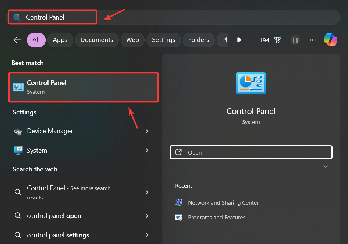Click the Device Manager printer icon

click(18, 132)
